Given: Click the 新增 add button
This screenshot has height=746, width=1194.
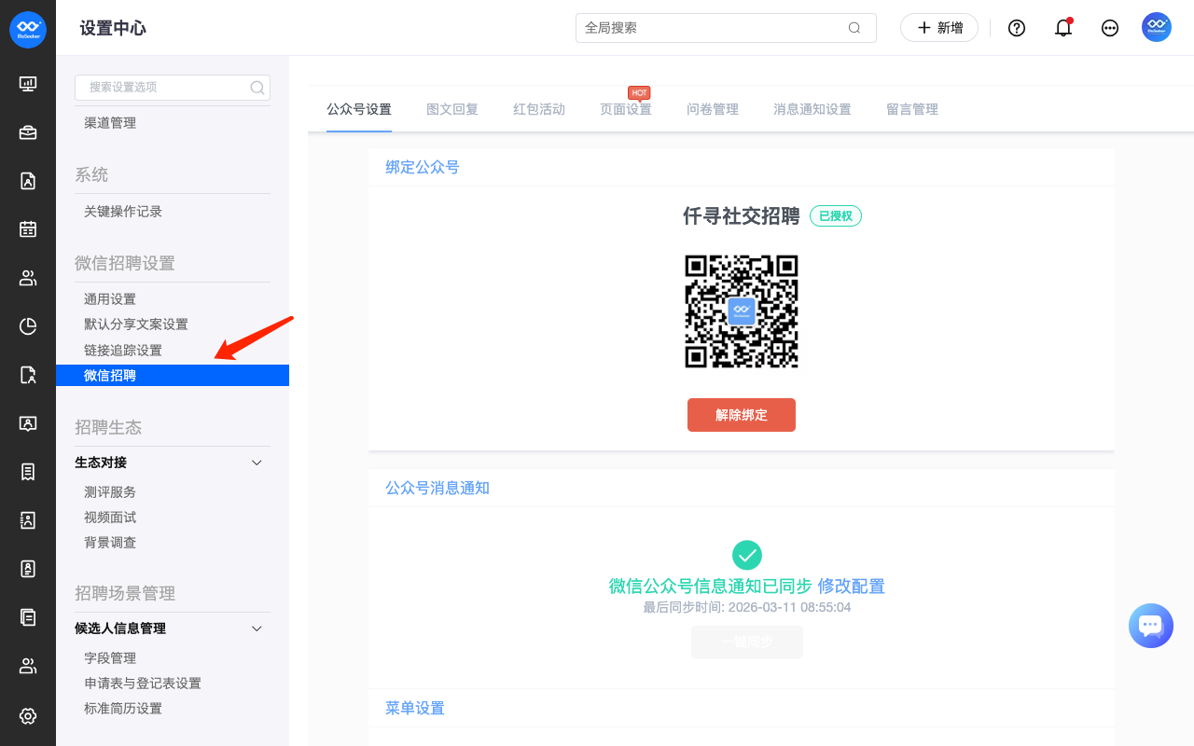Looking at the screenshot, I should click(939, 28).
